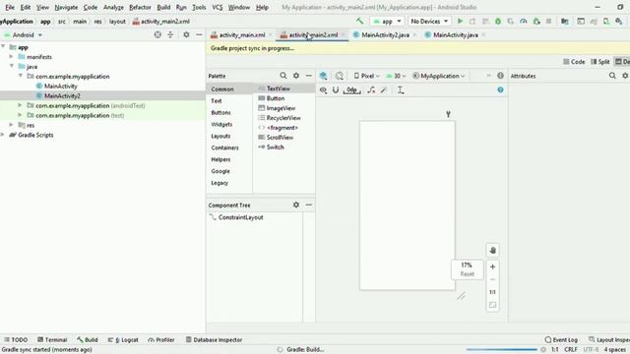The height and width of the screenshot is (354, 630).
Task: Open the API level 30 dropdown
Action: coord(396,76)
